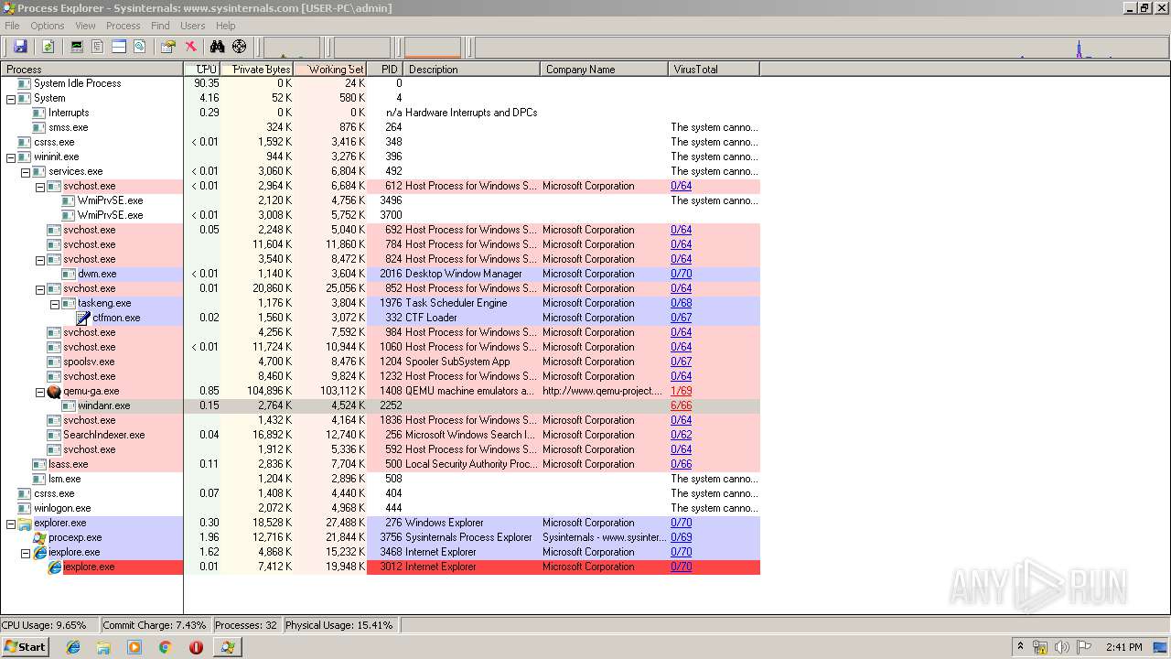
Task: Select the windanr.exe process row
Action: pyautogui.click(x=380, y=405)
